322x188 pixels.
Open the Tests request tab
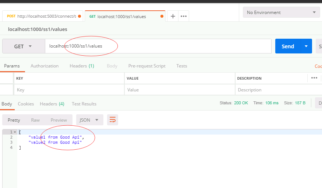[182, 66]
